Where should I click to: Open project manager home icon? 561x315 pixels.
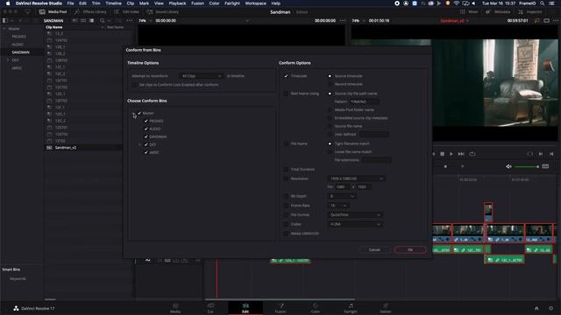[x=536, y=308]
